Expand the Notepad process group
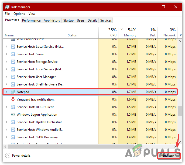 coord(6,92)
